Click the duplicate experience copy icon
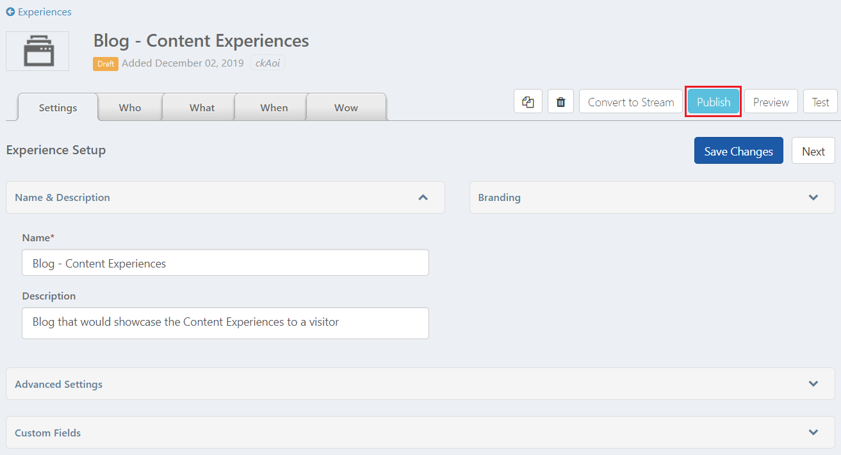Image resolution: width=841 pixels, height=455 pixels. 528,102
